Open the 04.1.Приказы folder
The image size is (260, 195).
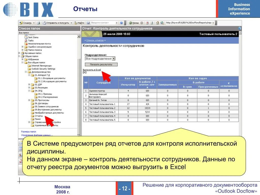point(45,94)
